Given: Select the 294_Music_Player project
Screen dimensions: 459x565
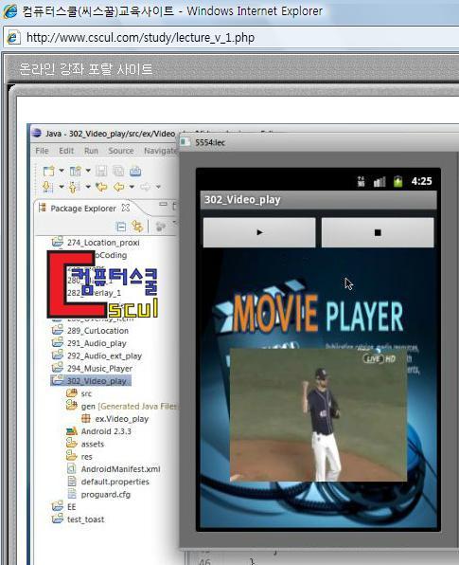Looking at the screenshot, I should tap(99, 368).
